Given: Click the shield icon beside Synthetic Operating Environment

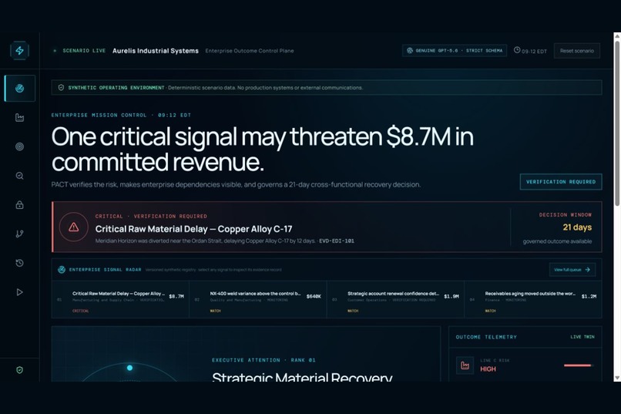Looking at the screenshot, I should tap(61, 88).
